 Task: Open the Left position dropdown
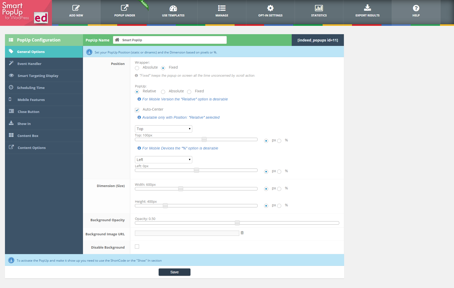164,160
